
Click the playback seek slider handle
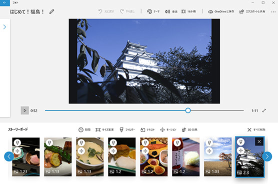coord(188,110)
